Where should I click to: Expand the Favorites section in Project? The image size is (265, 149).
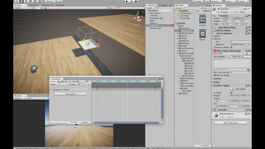point(176,11)
